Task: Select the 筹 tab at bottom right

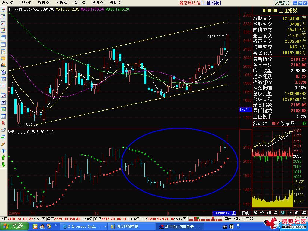Action: (304, 213)
